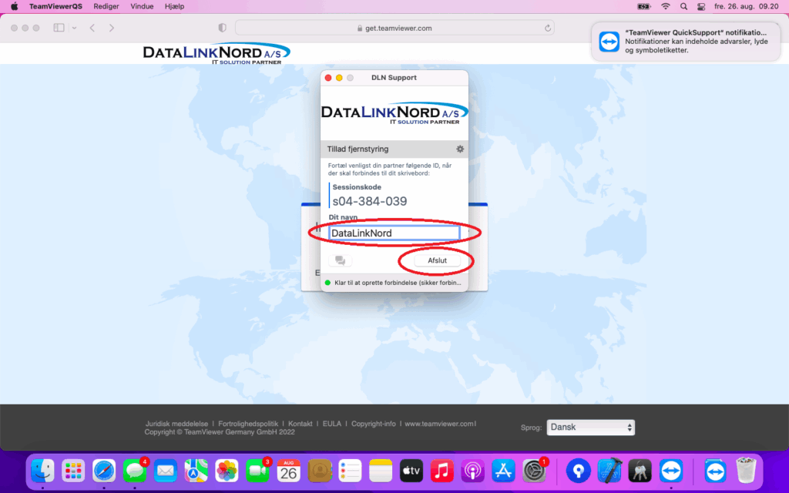Launch App Store from the Dock
This screenshot has height=493, width=789.
[503, 470]
